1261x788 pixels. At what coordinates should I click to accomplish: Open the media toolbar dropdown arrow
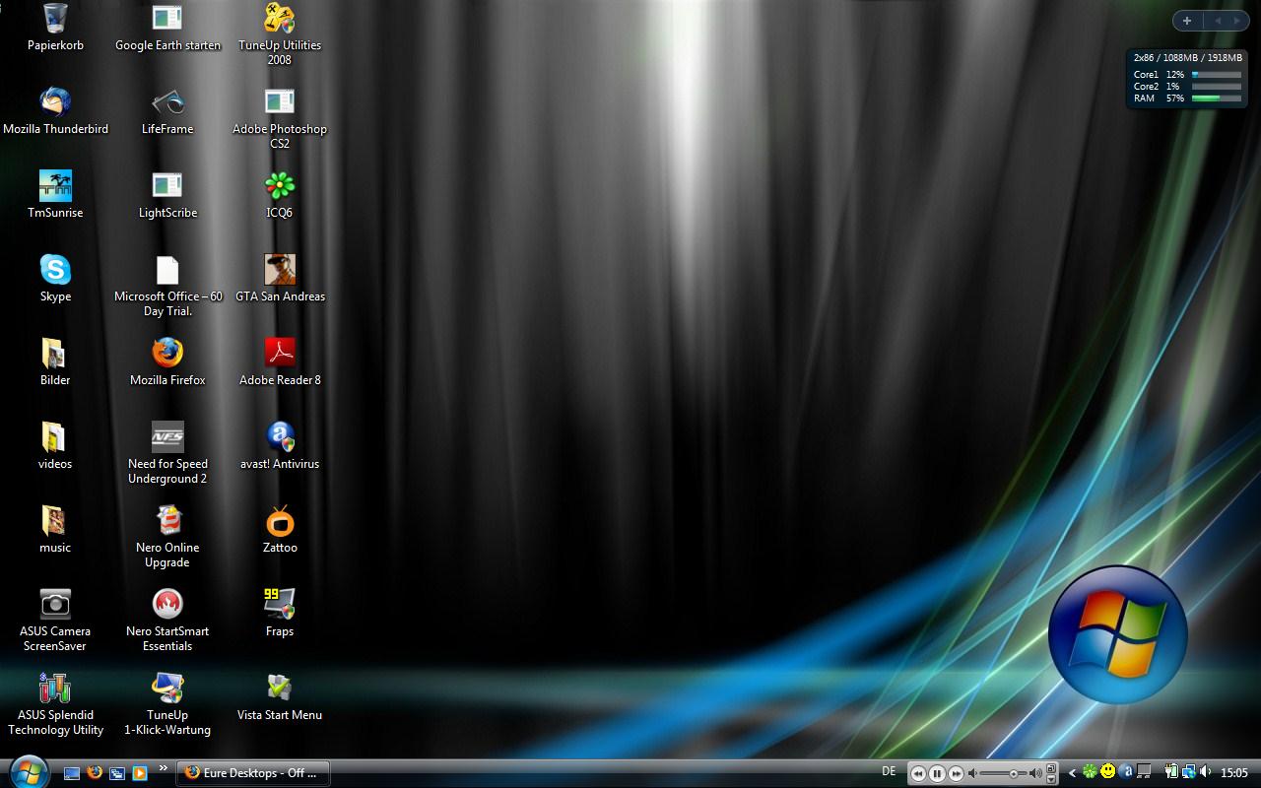click(1051, 779)
